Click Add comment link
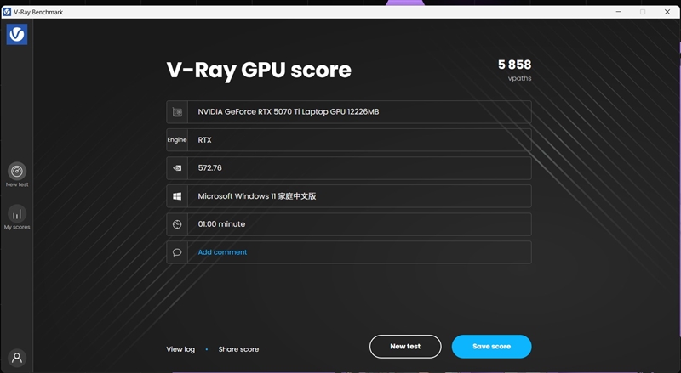 222,252
